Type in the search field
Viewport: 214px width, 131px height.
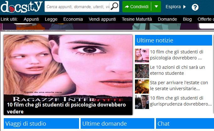(x=77, y=7)
